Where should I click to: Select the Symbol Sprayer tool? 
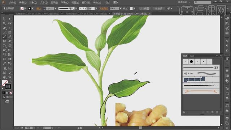tap(4, 68)
